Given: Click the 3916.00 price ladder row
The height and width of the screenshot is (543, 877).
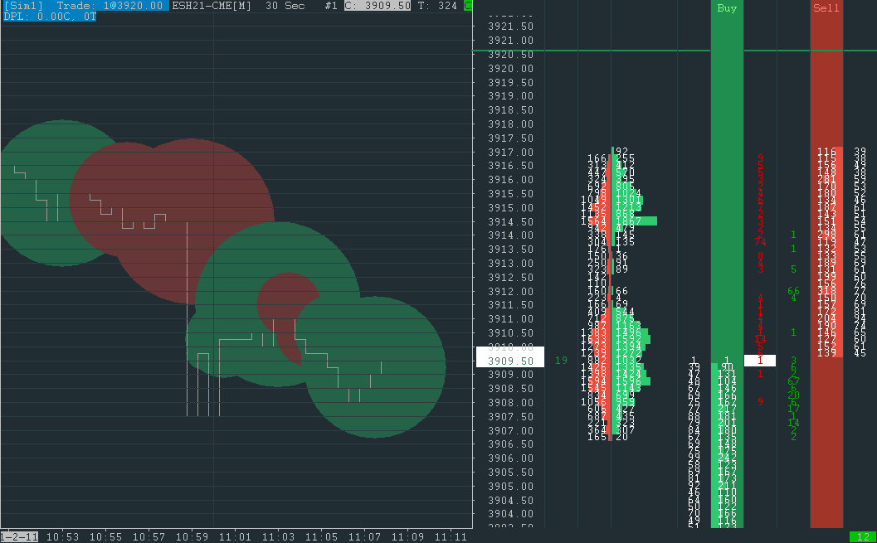Looking at the screenshot, I should coord(510,179).
